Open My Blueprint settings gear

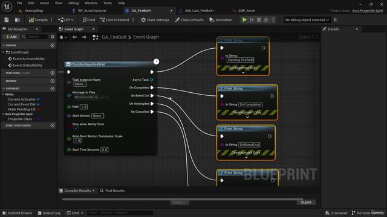pyautogui.click(x=53, y=37)
